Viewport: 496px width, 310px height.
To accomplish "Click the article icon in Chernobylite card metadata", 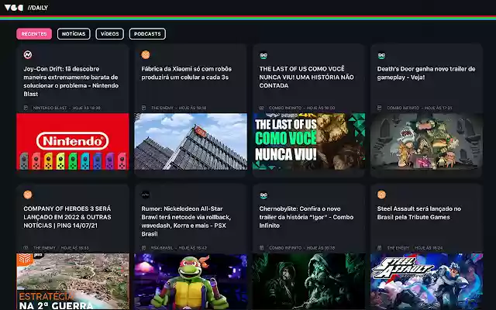I will pyautogui.click(x=262, y=248).
